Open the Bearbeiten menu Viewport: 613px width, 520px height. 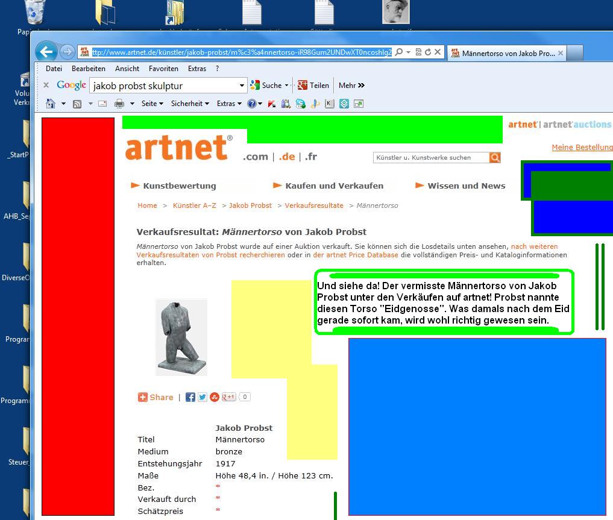point(89,68)
